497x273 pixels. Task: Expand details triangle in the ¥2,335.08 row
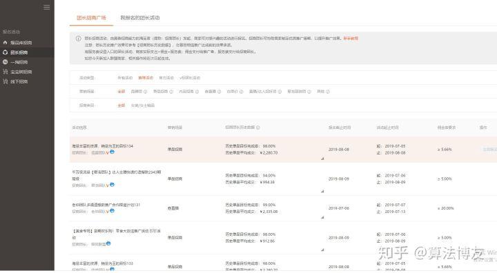coord(322,217)
